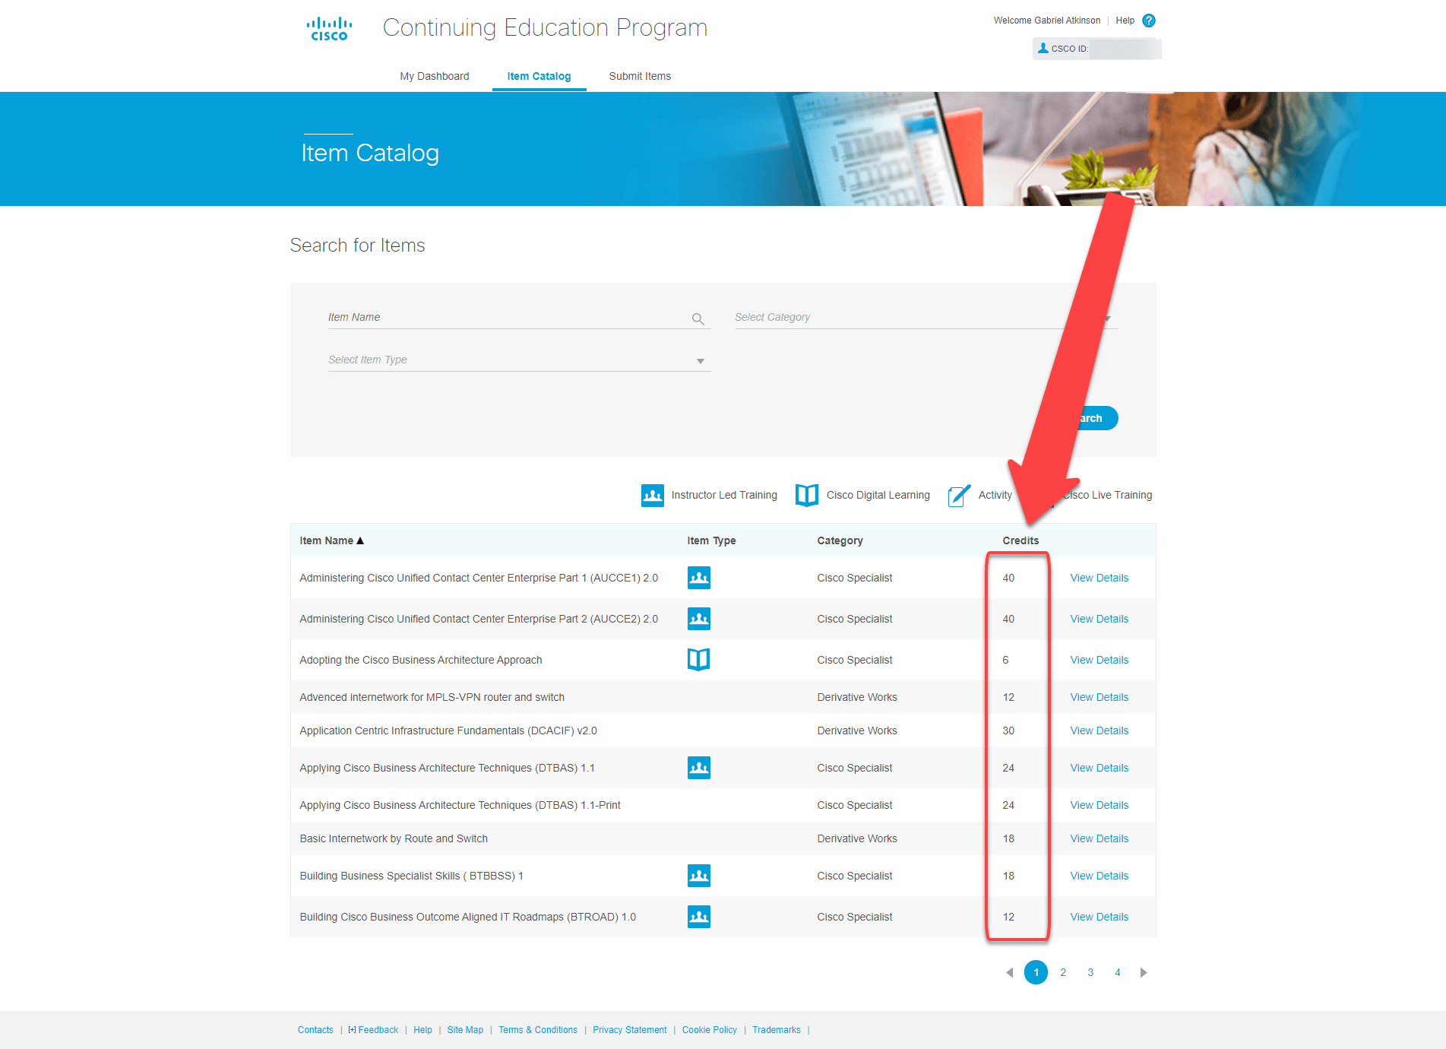Click 'Welcome Gabriel Atkinson' text

(x=1047, y=21)
